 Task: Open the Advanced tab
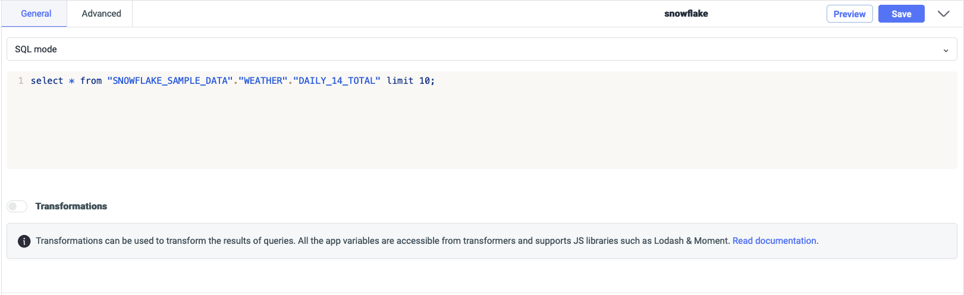click(101, 14)
